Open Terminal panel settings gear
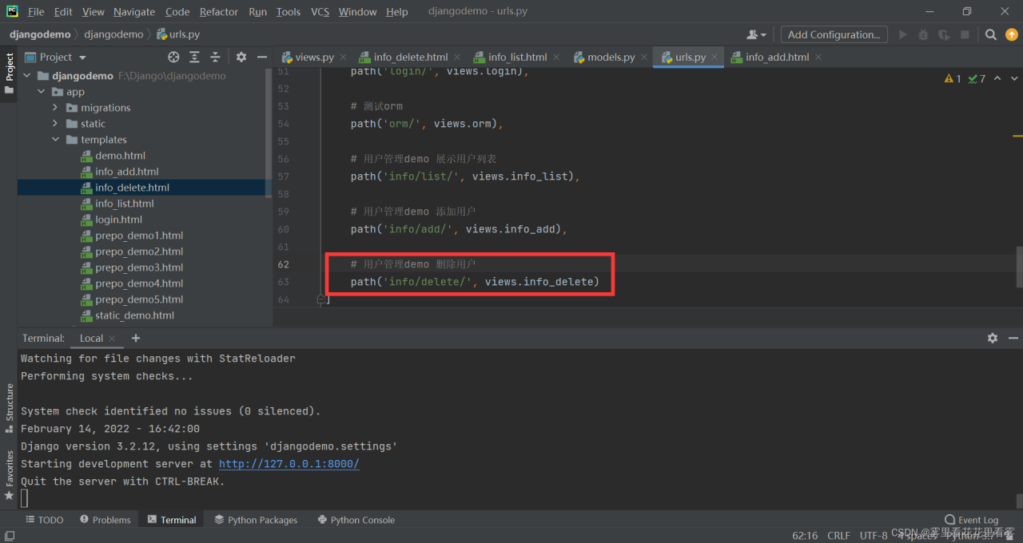This screenshot has height=543, width=1023. 993,338
